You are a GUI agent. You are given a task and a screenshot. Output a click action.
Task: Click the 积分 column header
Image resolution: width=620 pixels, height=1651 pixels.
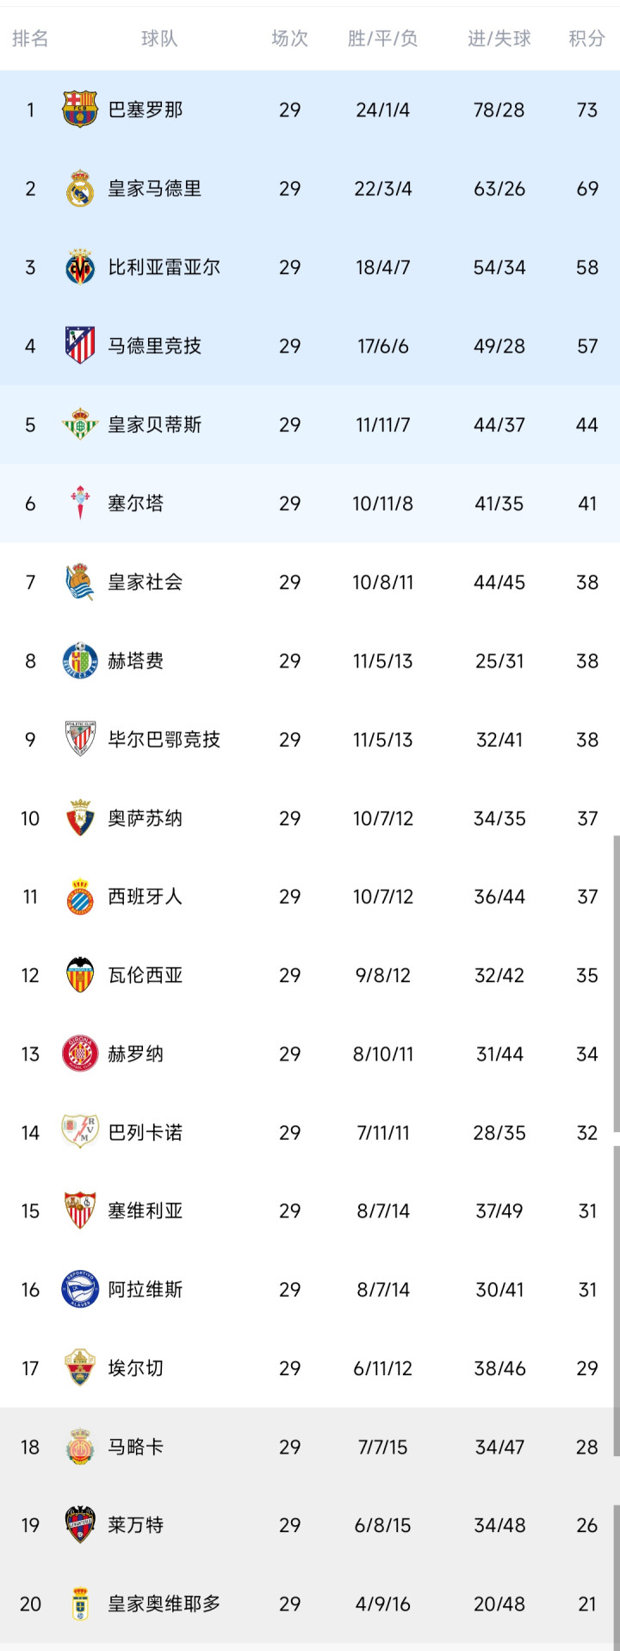point(586,39)
